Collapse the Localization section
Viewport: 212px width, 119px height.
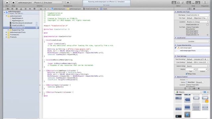coord(176,38)
